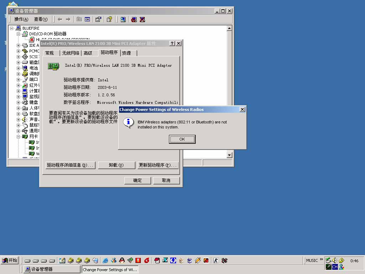Viewport: 365px width, 274px height.
Task: Switch to the 无线网络 tab
Action: [71, 53]
